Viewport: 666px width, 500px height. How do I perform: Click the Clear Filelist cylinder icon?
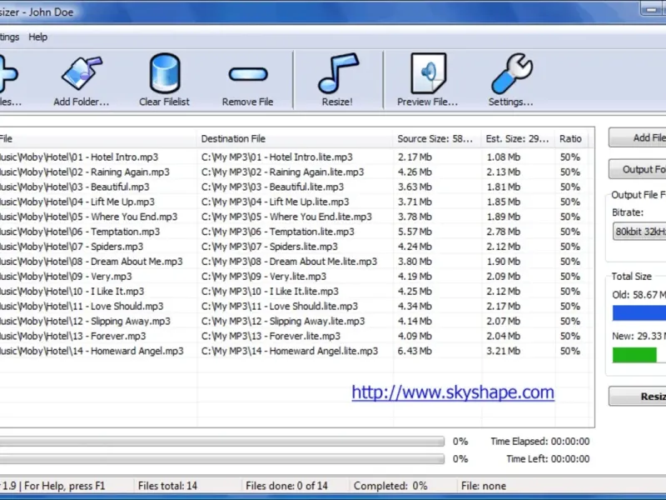click(x=165, y=73)
